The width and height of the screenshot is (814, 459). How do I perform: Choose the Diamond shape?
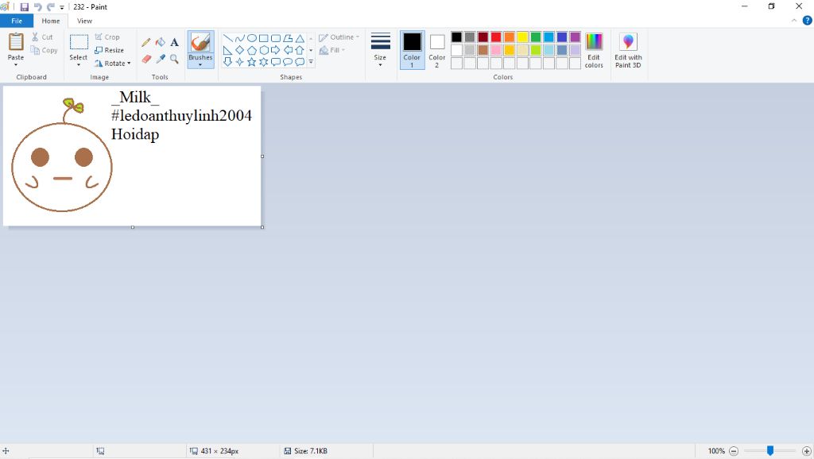point(240,50)
